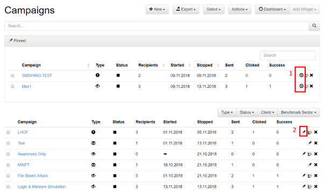Click the magnifier search button
Screen dimensions: 323x194
(314, 26)
